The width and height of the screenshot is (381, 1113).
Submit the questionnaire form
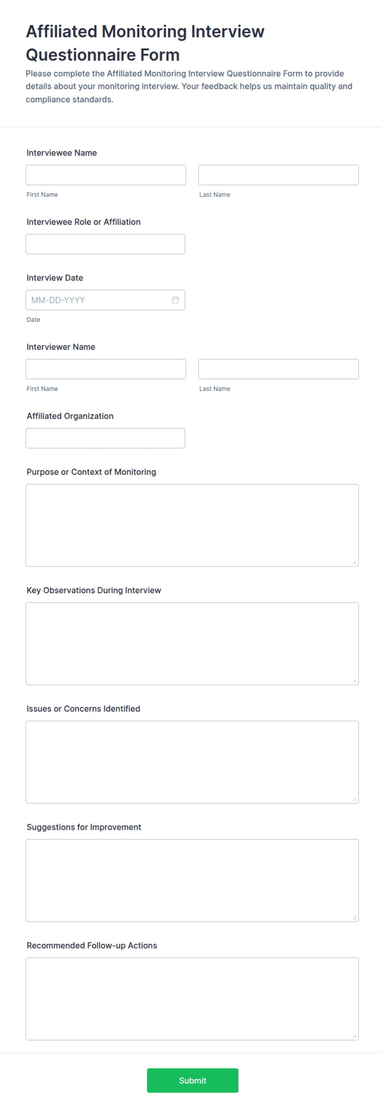(193, 1081)
